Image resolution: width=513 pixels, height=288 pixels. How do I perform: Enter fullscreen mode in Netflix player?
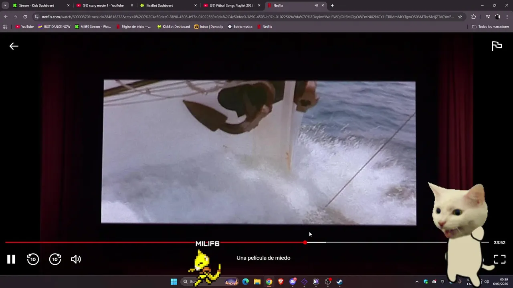click(x=499, y=259)
